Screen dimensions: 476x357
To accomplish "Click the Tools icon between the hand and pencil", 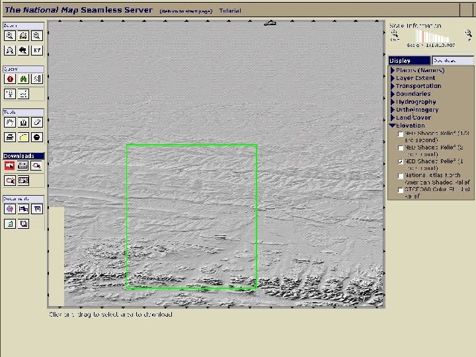I will (x=23, y=122).
